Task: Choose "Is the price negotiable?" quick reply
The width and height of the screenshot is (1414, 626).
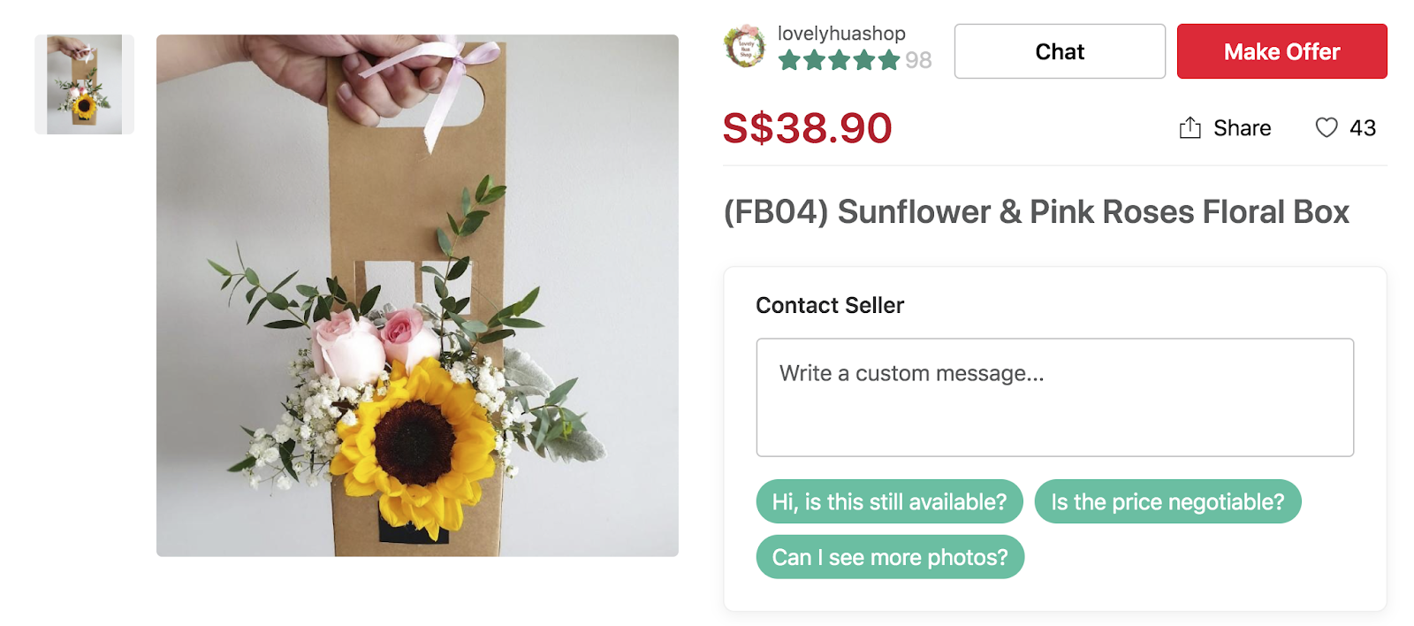Action: click(1167, 501)
